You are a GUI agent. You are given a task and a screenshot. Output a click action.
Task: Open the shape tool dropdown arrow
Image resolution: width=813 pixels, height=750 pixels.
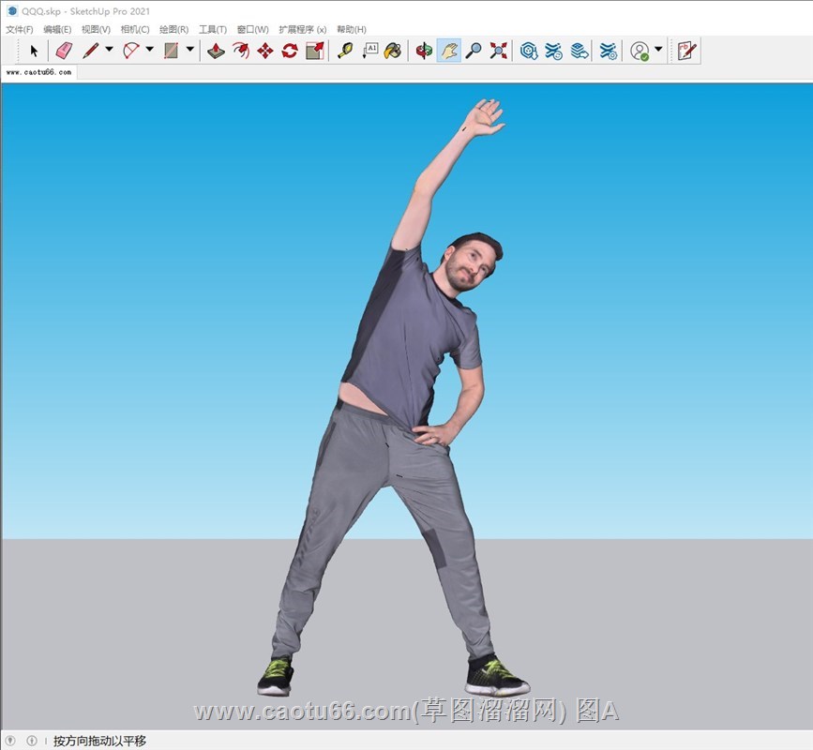(x=190, y=50)
